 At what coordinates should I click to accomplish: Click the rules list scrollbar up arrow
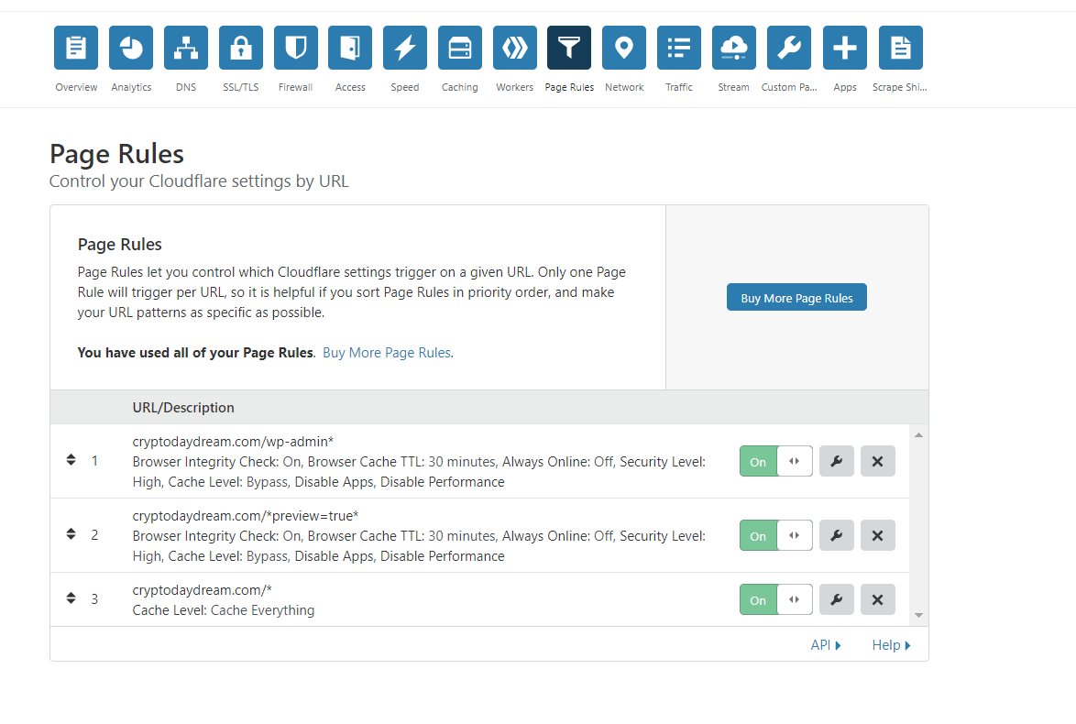pyautogui.click(x=918, y=435)
